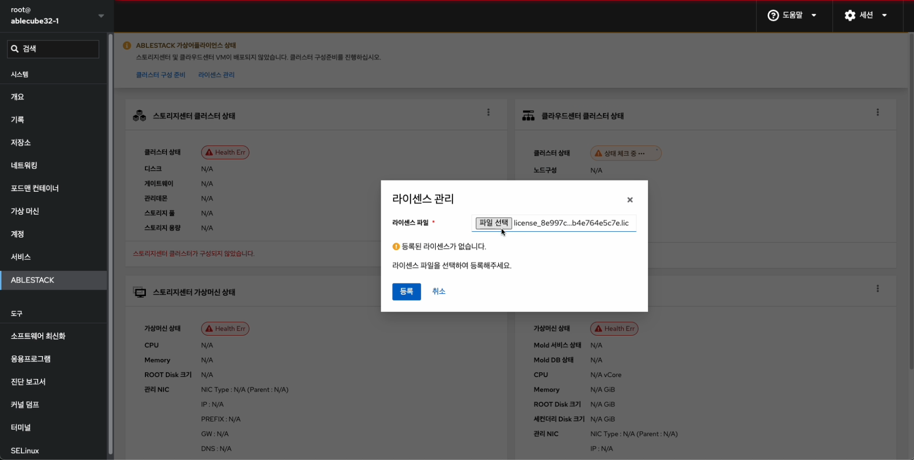Screen dimensions: 914x460
Task: Cancel the license dialog with 취소
Action: [x=438, y=291]
